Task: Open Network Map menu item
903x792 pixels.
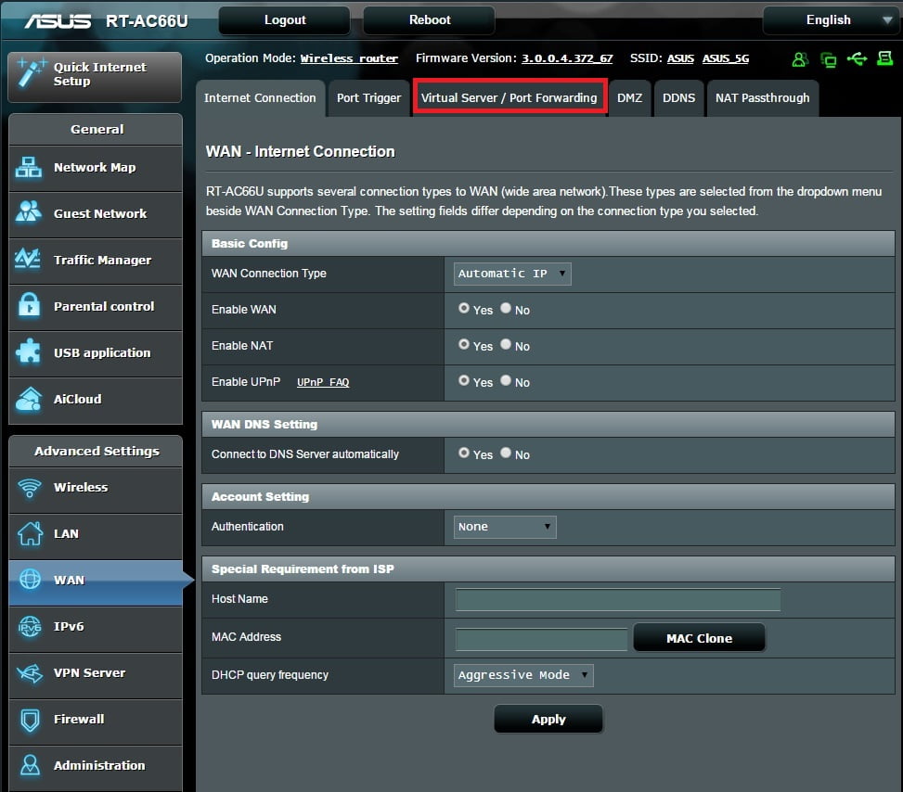Action: (96, 168)
